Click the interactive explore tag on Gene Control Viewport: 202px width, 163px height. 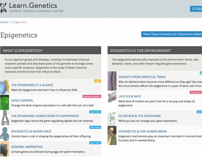[92, 97]
